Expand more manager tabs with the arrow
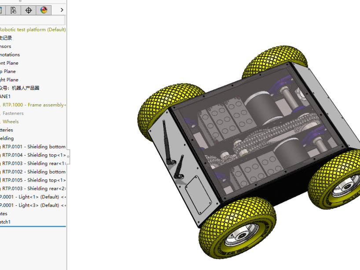Screen dimensions: 360x270 62,10
